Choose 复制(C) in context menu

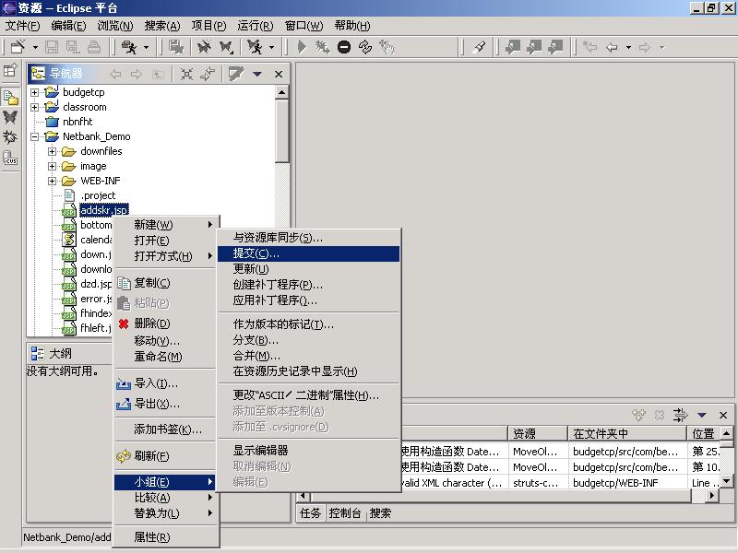165,283
